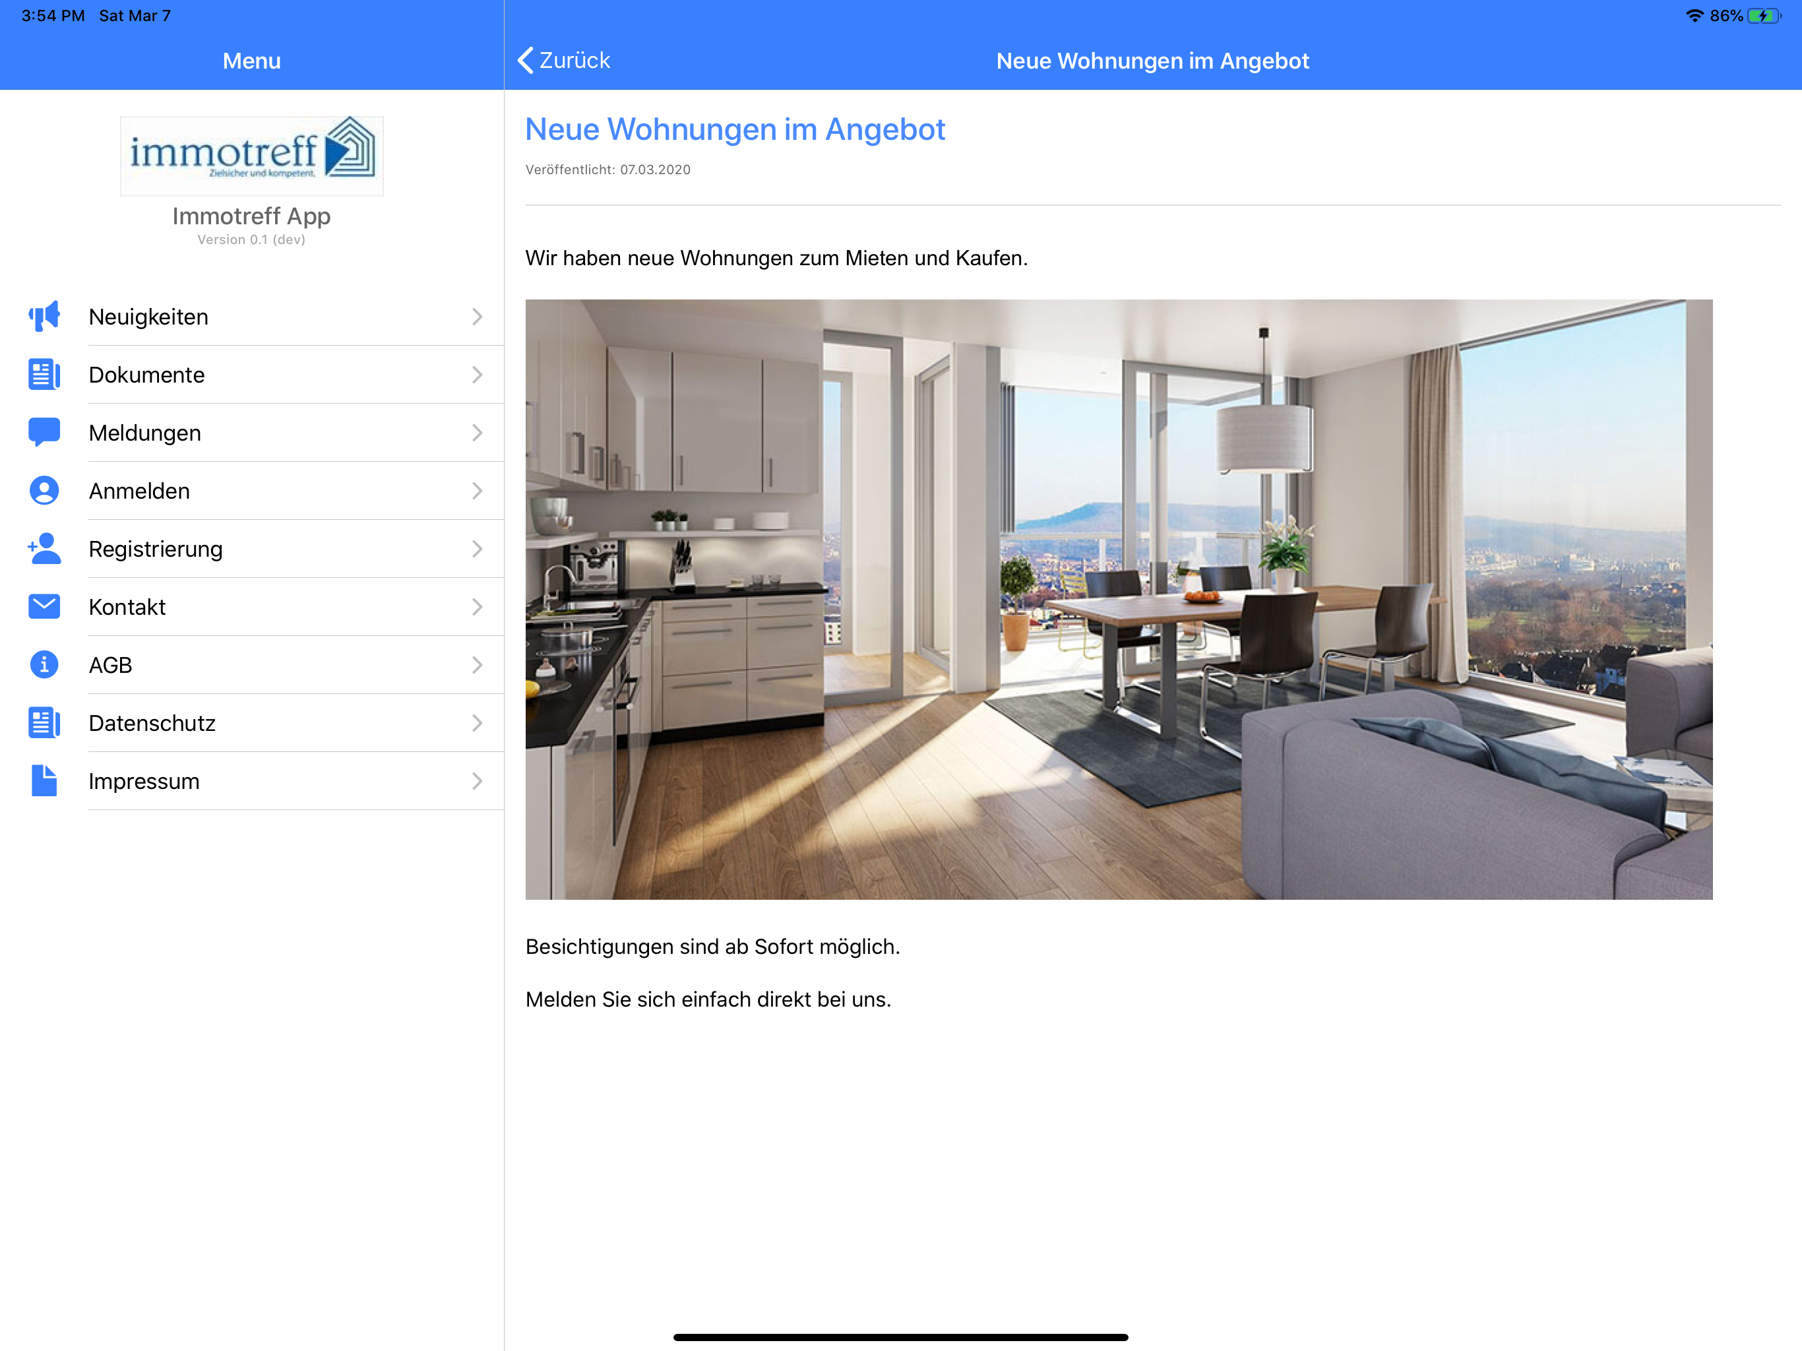Tap the Wi-Fi status icon
Viewport: 1802px width, 1351px height.
point(1694,15)
